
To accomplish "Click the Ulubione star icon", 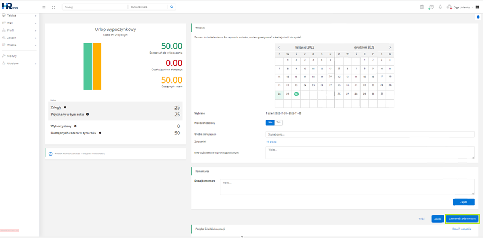I will coord(4,64).
